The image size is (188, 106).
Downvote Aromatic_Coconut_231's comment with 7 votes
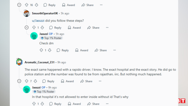[35, 81]
